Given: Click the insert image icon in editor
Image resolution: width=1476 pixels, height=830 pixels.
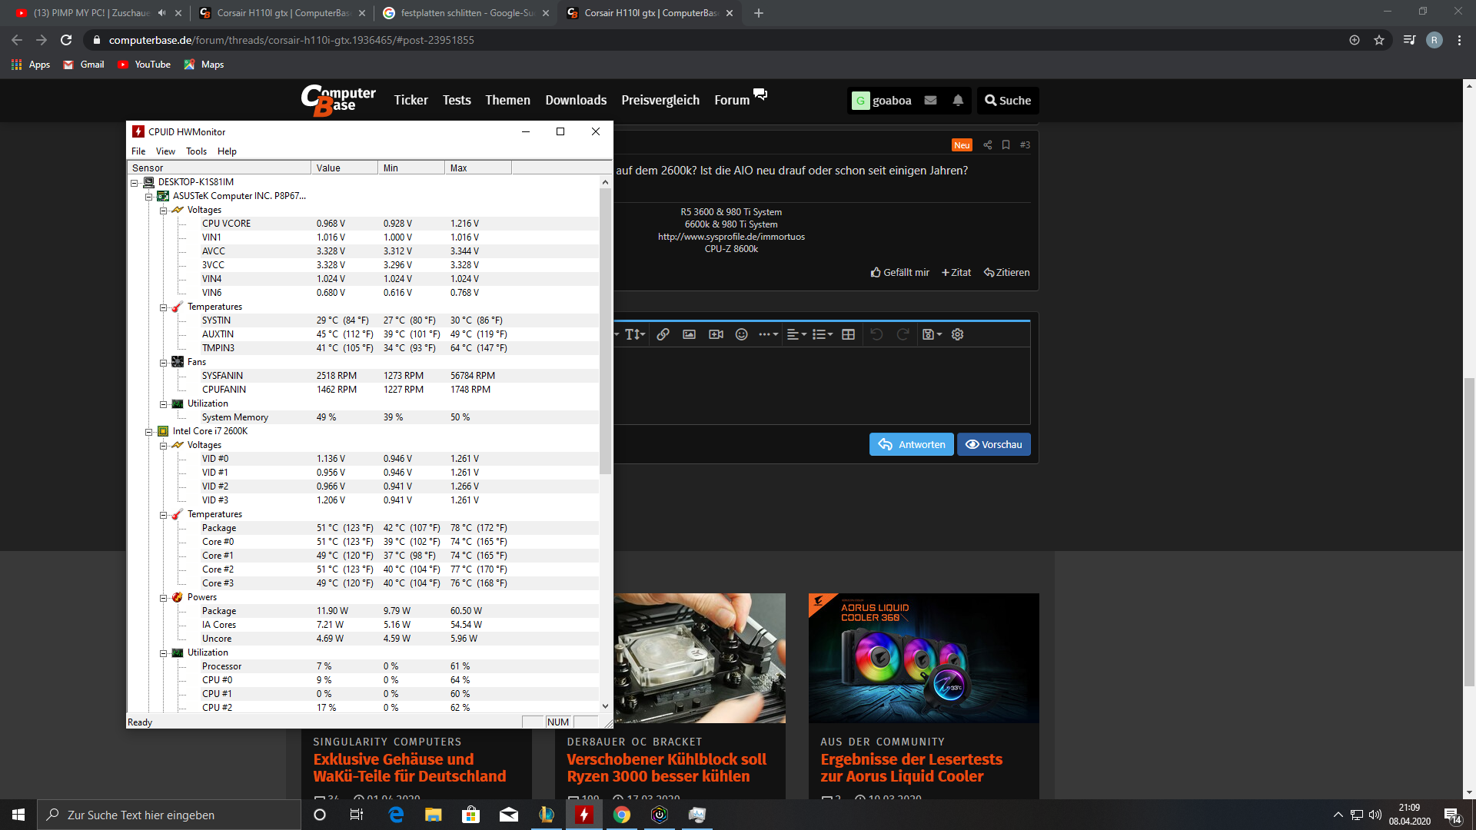Looking at the screenshot, I should tap(689, 334).
